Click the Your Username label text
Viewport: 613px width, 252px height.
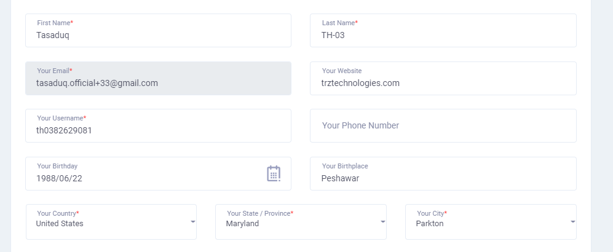click(61, 118)
